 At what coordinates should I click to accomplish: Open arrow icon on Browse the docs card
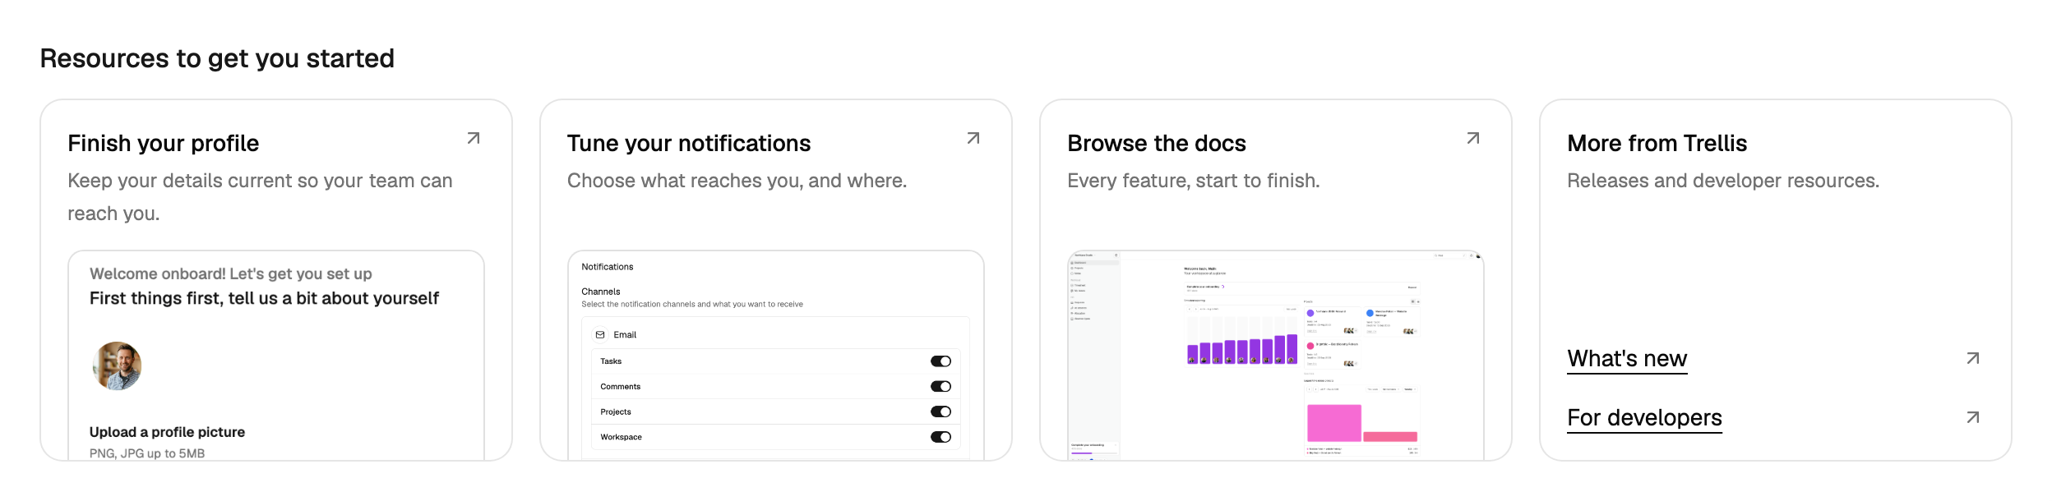[x=1473, y=138]
